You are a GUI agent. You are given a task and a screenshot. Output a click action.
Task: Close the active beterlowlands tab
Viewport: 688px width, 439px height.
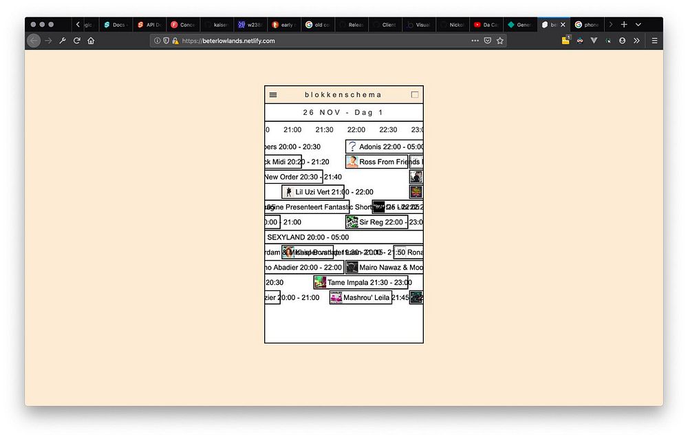tap(563, 25)
